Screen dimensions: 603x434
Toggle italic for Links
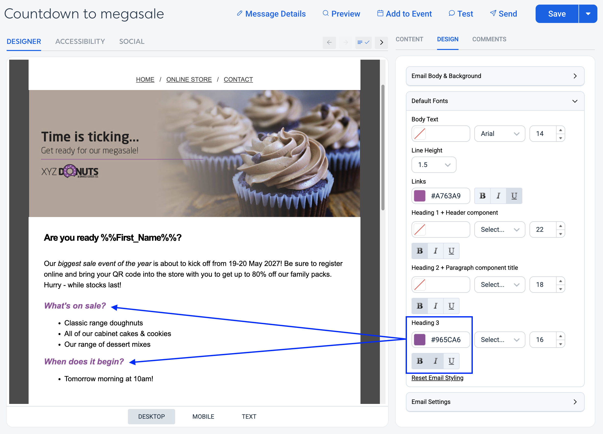point(498,196)
